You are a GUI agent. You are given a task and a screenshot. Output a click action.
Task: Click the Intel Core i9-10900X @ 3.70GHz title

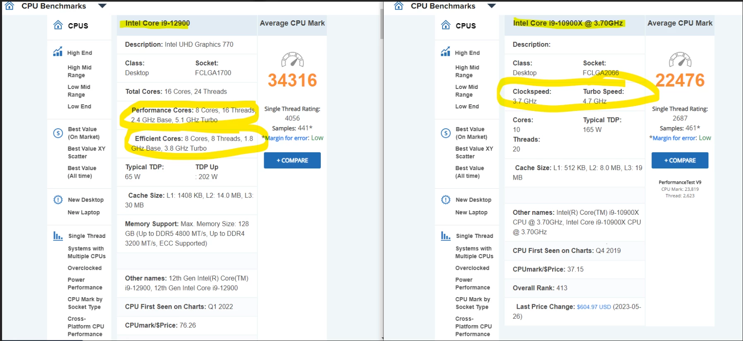(x=568, y=23)
